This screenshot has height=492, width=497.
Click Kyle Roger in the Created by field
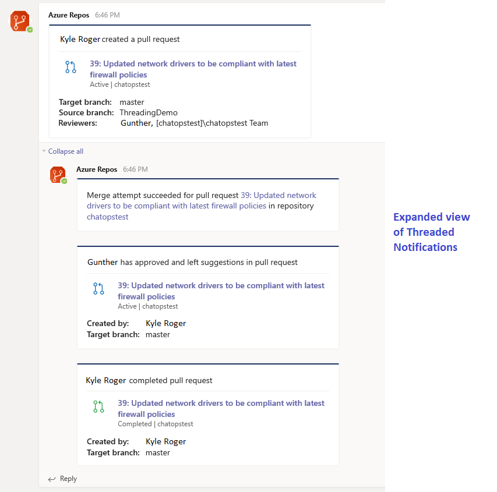pyautogui.click(x=165, y=323)
